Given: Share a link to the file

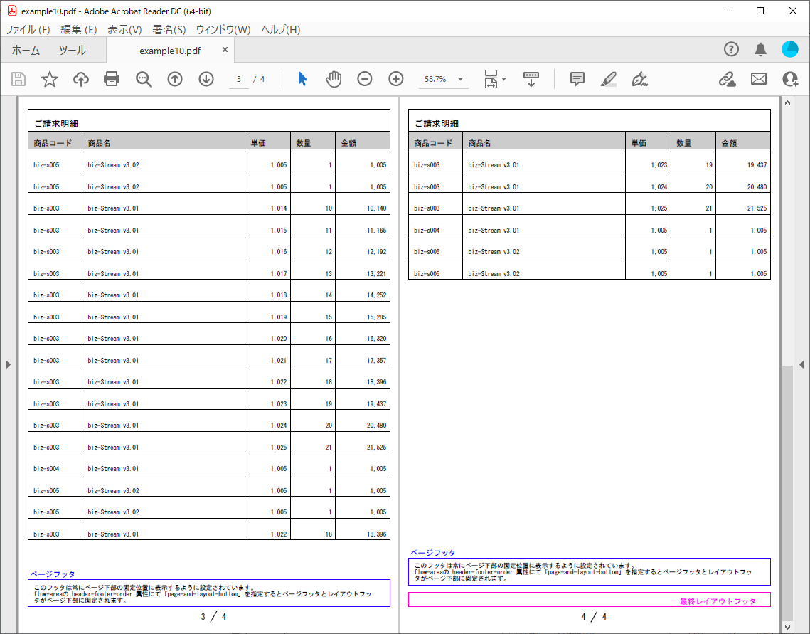Looking at the screenshot, I should coord(728,79).
